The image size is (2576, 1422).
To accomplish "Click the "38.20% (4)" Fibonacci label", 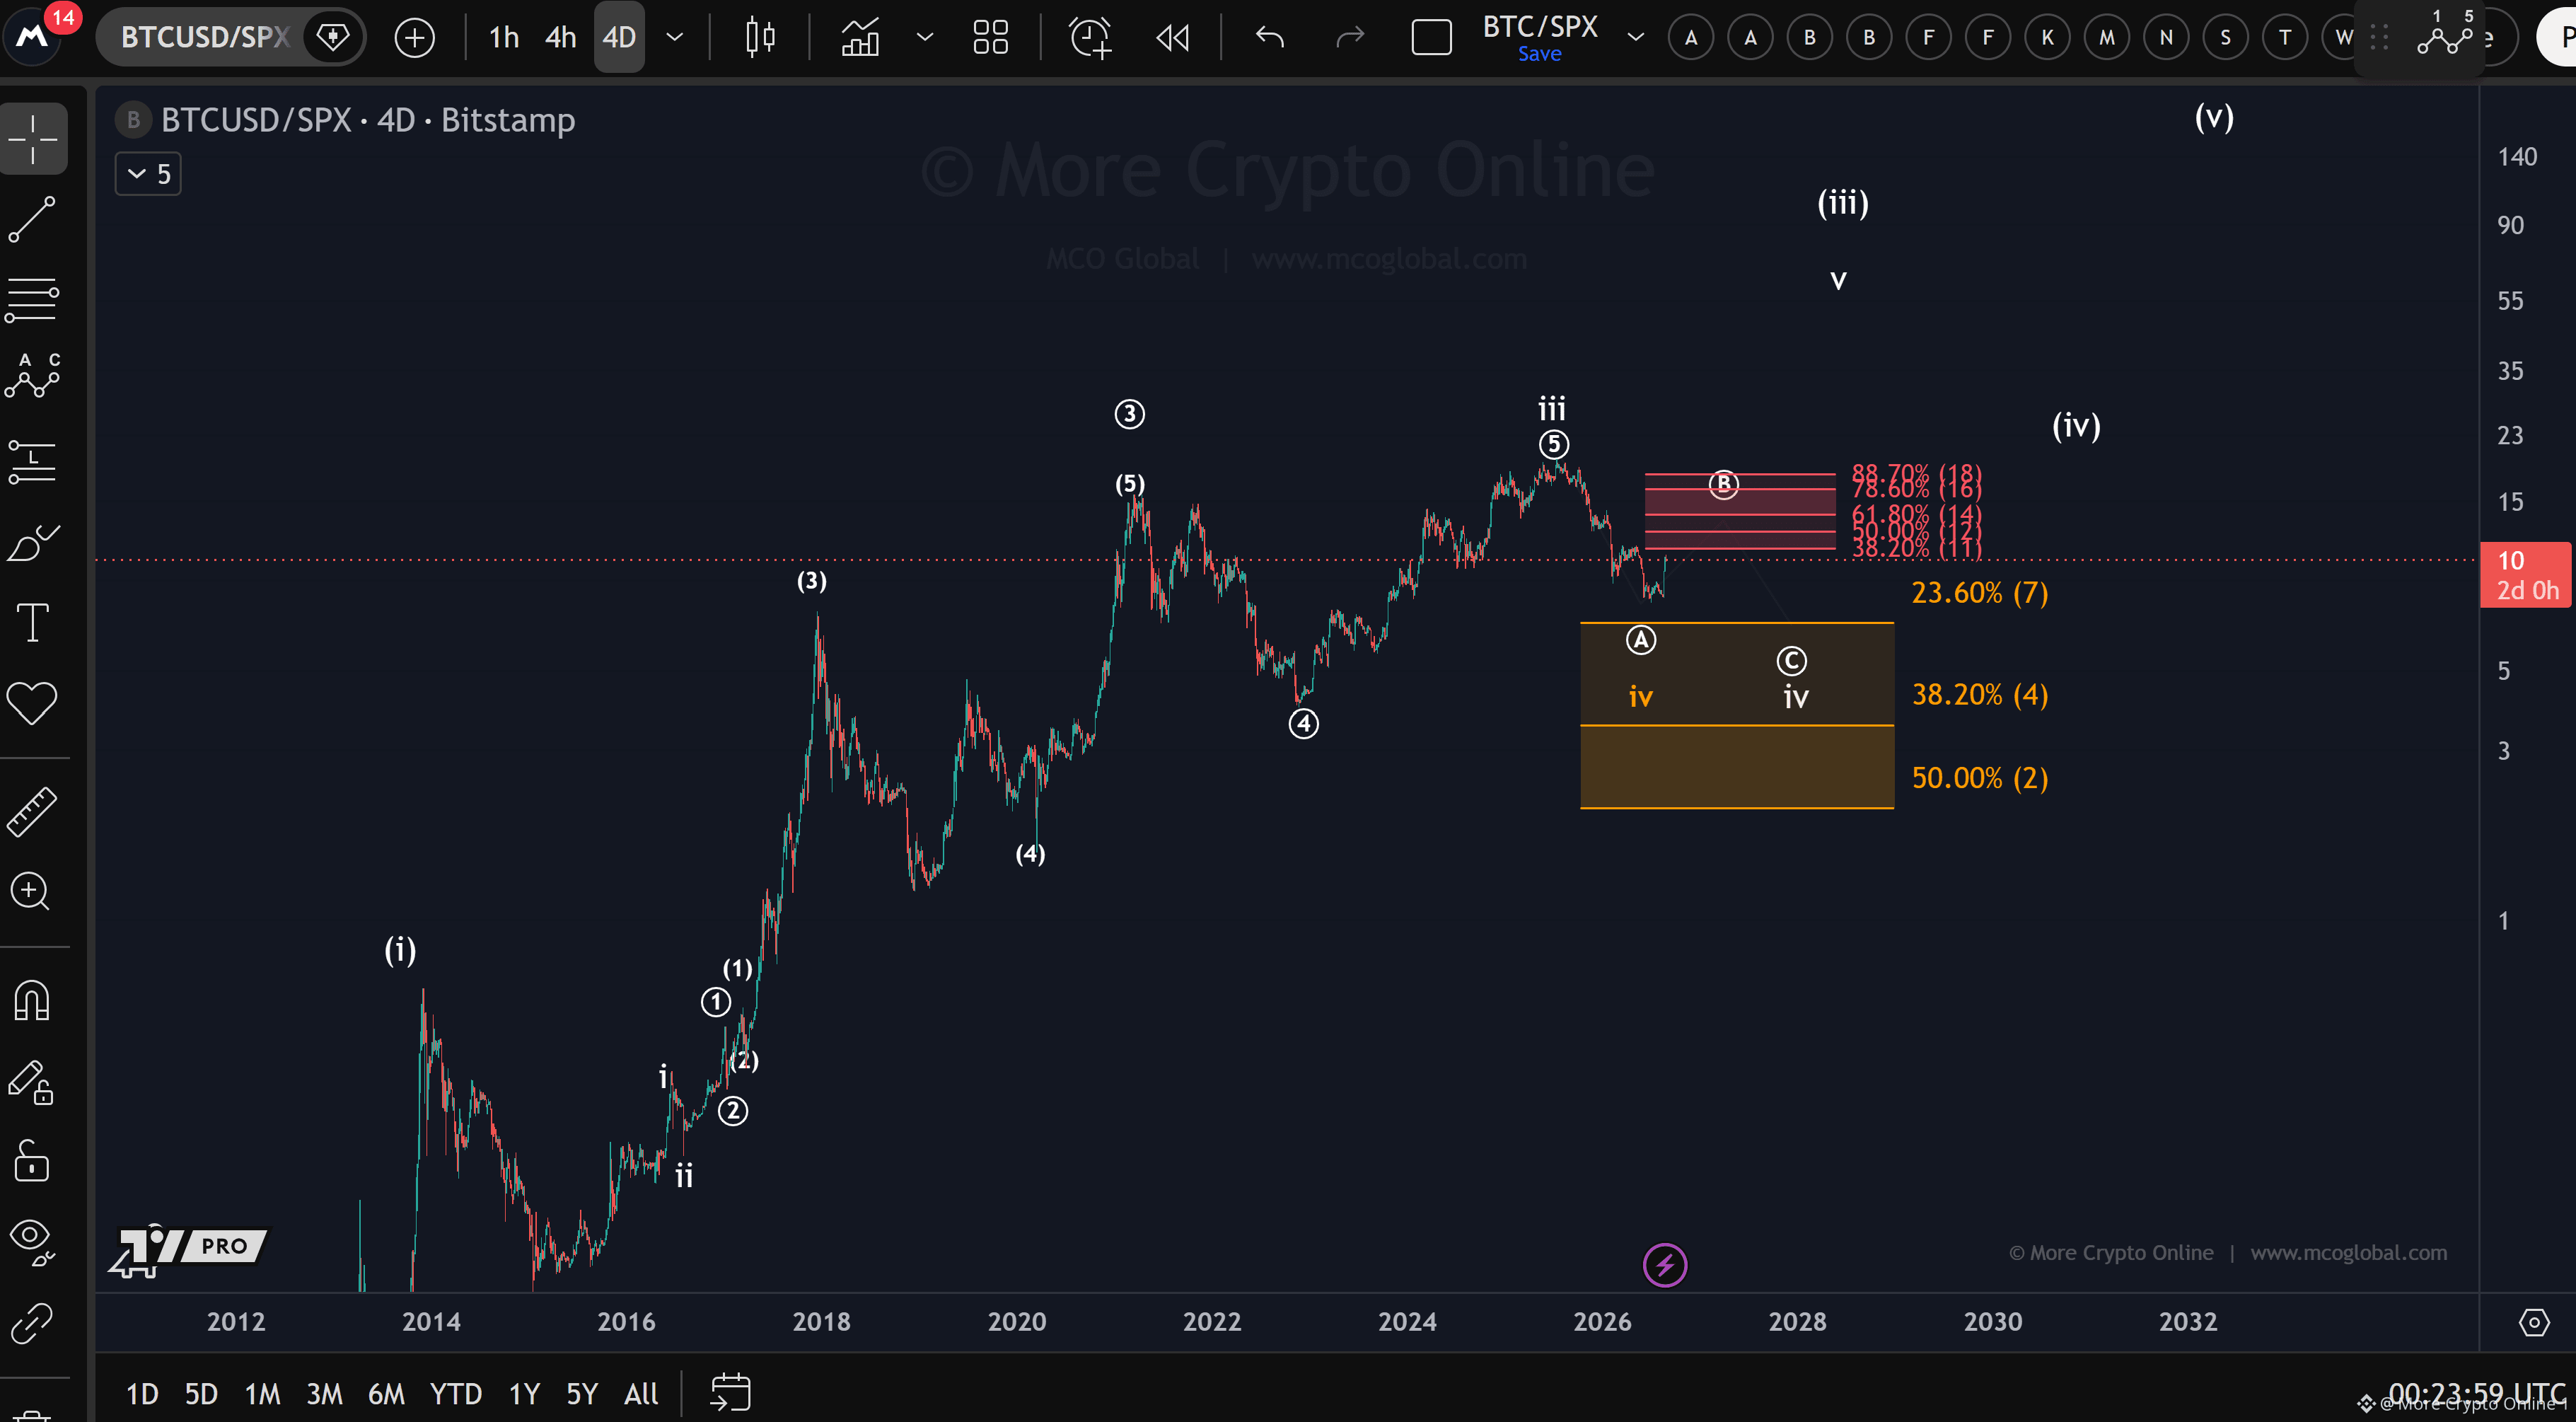I will [x=1979, y=694].
